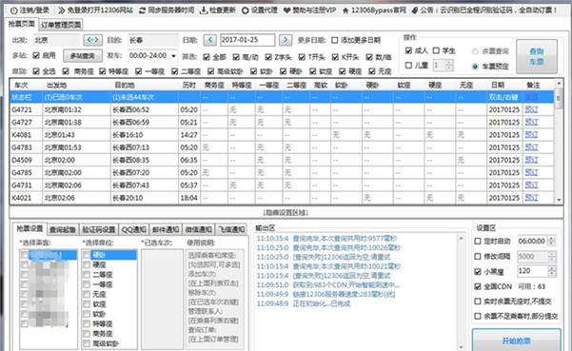Select 车票预定 radio button
Viewport: 572px width, 351px height.
pyautogui.click(x=475, y=67)
